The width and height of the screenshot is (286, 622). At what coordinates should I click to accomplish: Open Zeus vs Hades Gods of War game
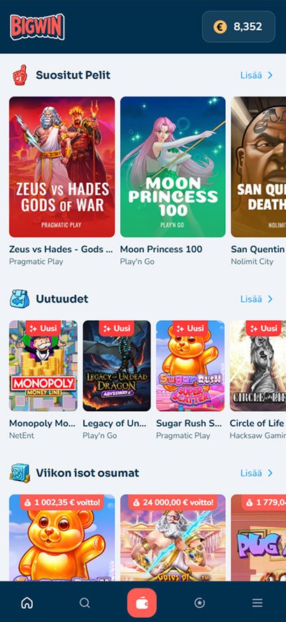coord(62,167)
